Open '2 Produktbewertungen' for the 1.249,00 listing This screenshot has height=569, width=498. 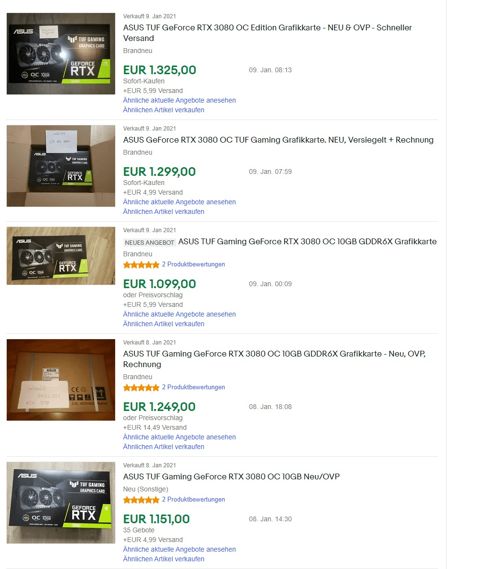193,387
